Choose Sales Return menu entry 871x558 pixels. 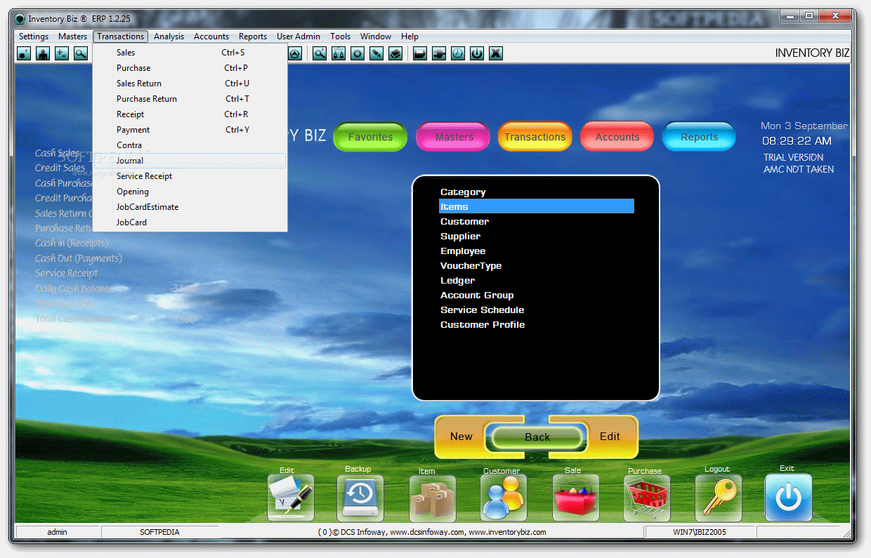tap(190, 84)
